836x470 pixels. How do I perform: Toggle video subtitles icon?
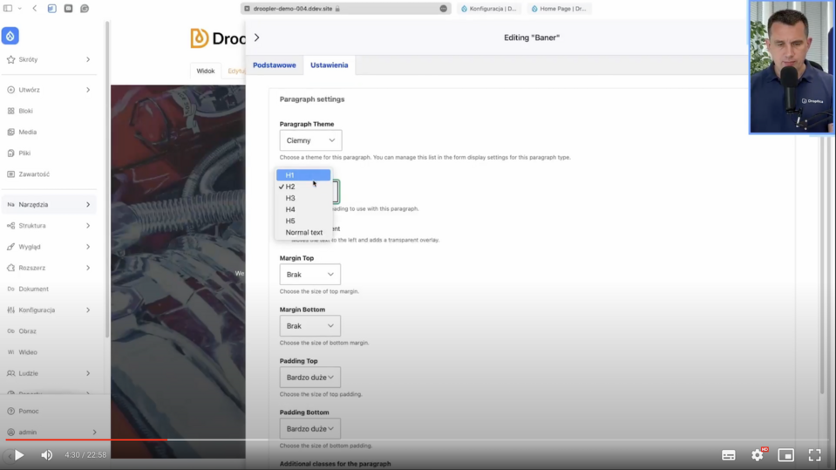point(728,455)
